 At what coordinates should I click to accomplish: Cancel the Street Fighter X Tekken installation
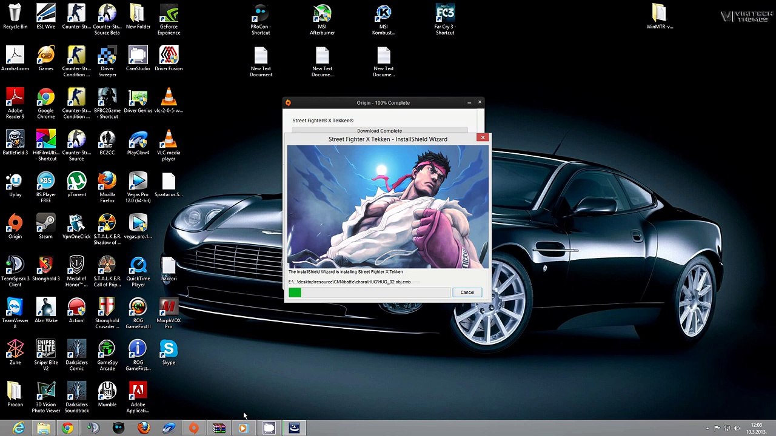pyautogui.click(x=467, y=292)
